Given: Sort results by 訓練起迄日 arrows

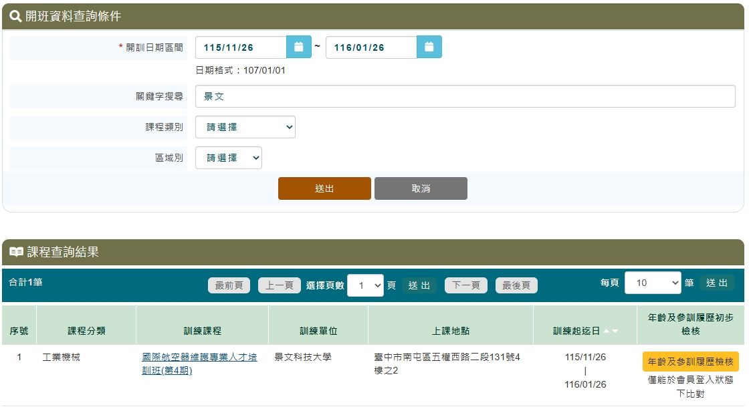Looking at the screenshot, I should tap(611, 331).
